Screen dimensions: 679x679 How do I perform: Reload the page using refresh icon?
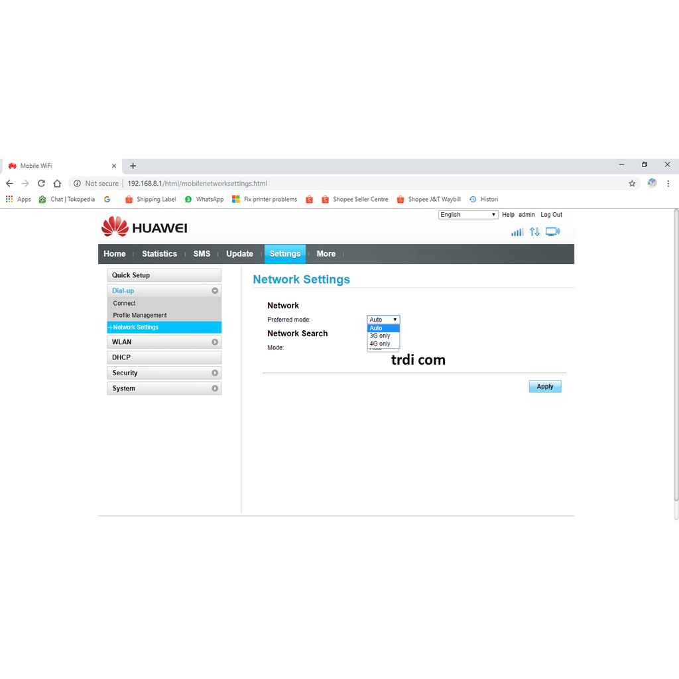[41, 184]
